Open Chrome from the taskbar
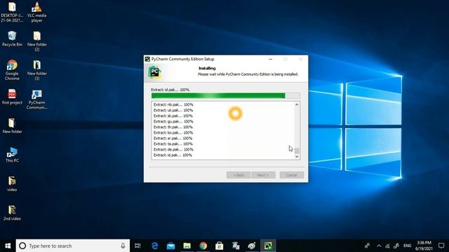This screenshot has height=252, width=449. [203, 246]
